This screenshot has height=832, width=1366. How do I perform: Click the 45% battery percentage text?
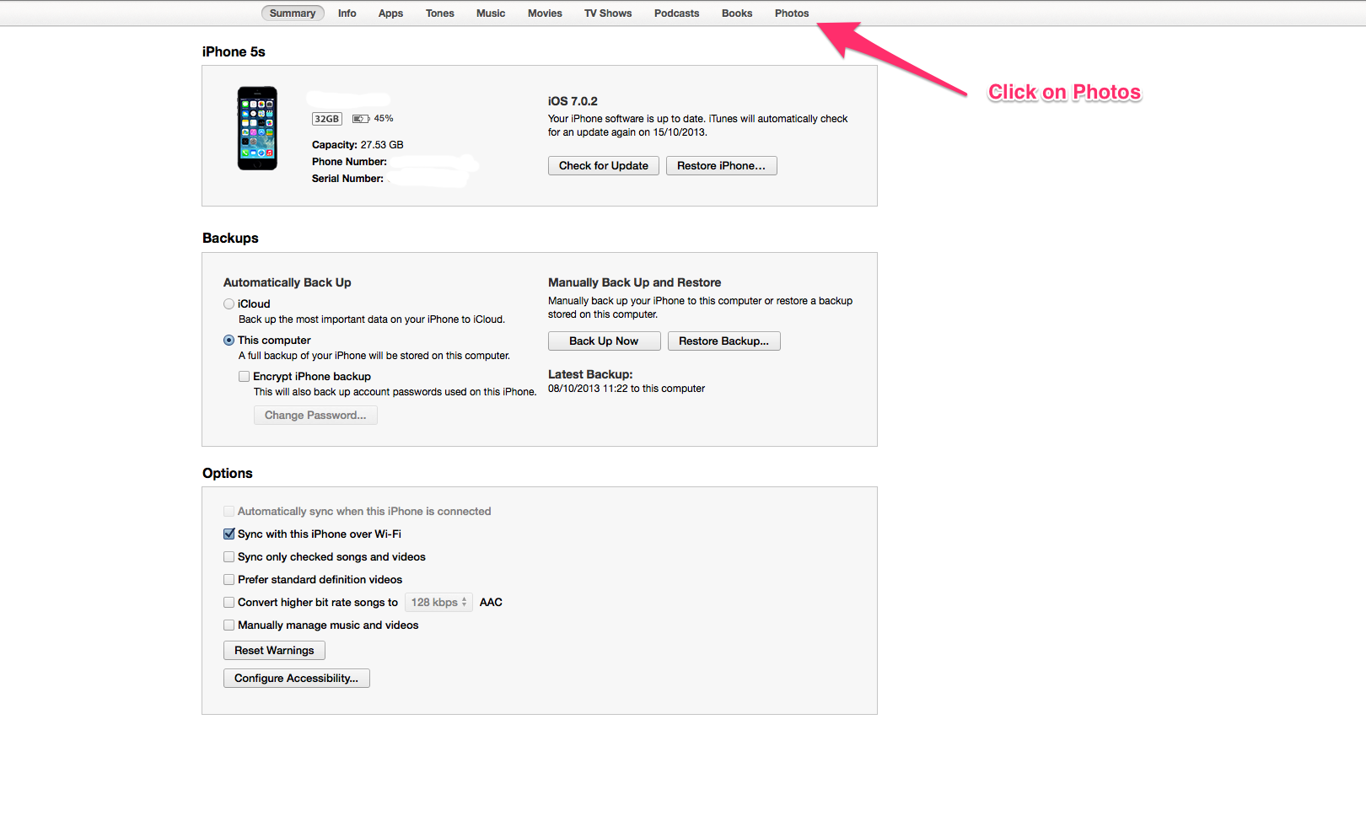[384, 119]
